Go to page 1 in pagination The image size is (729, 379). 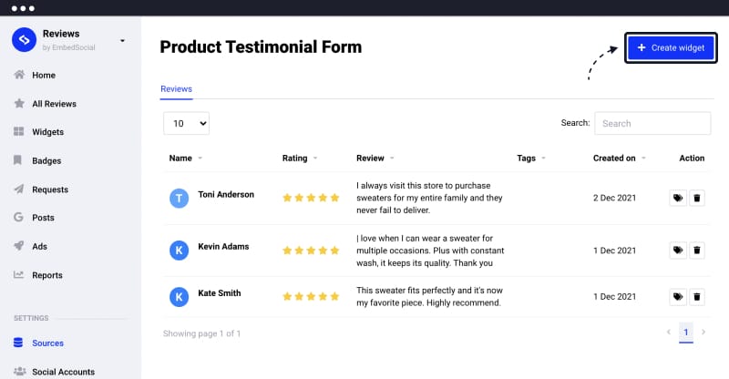(686, 332)
